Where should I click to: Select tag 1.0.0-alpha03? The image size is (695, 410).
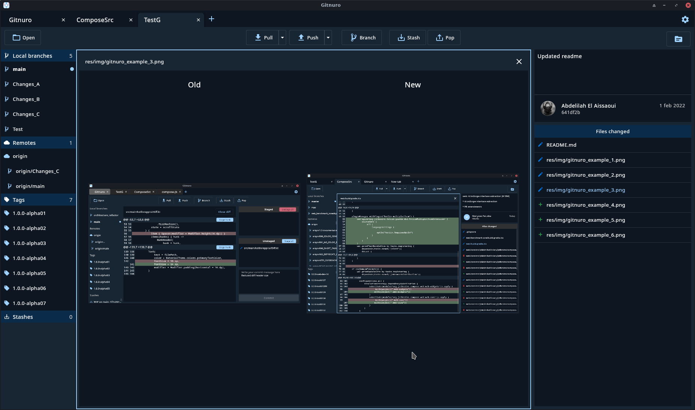pyautogui.click(x=38, y=243)
